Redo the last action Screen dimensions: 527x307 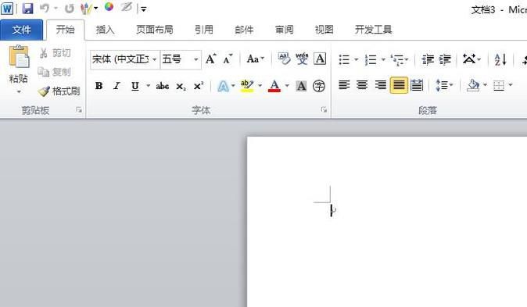pos(70,9)
